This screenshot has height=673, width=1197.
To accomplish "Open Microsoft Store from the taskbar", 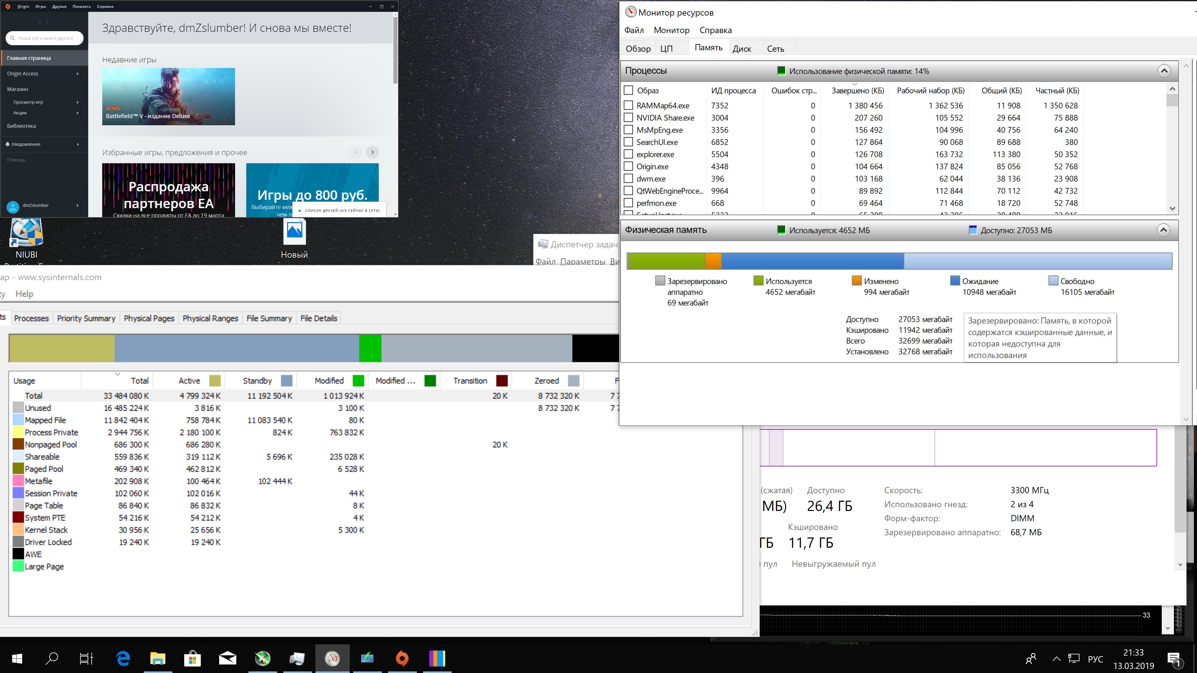I will [192, 658].
